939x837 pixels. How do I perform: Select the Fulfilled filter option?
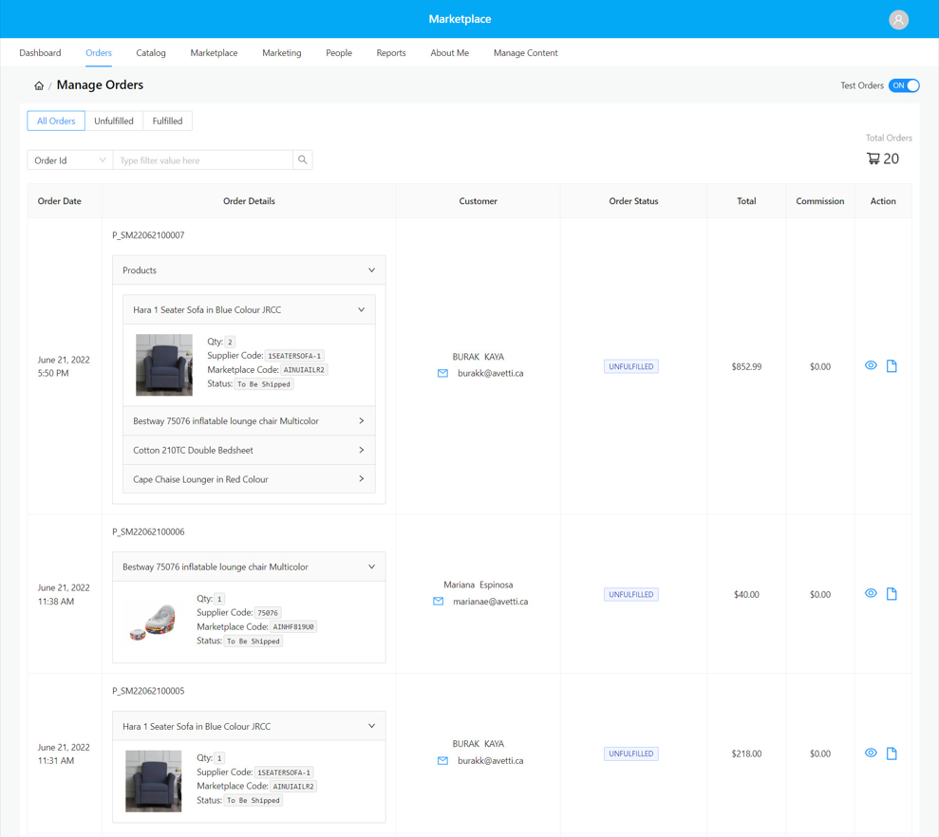(167, 121)
